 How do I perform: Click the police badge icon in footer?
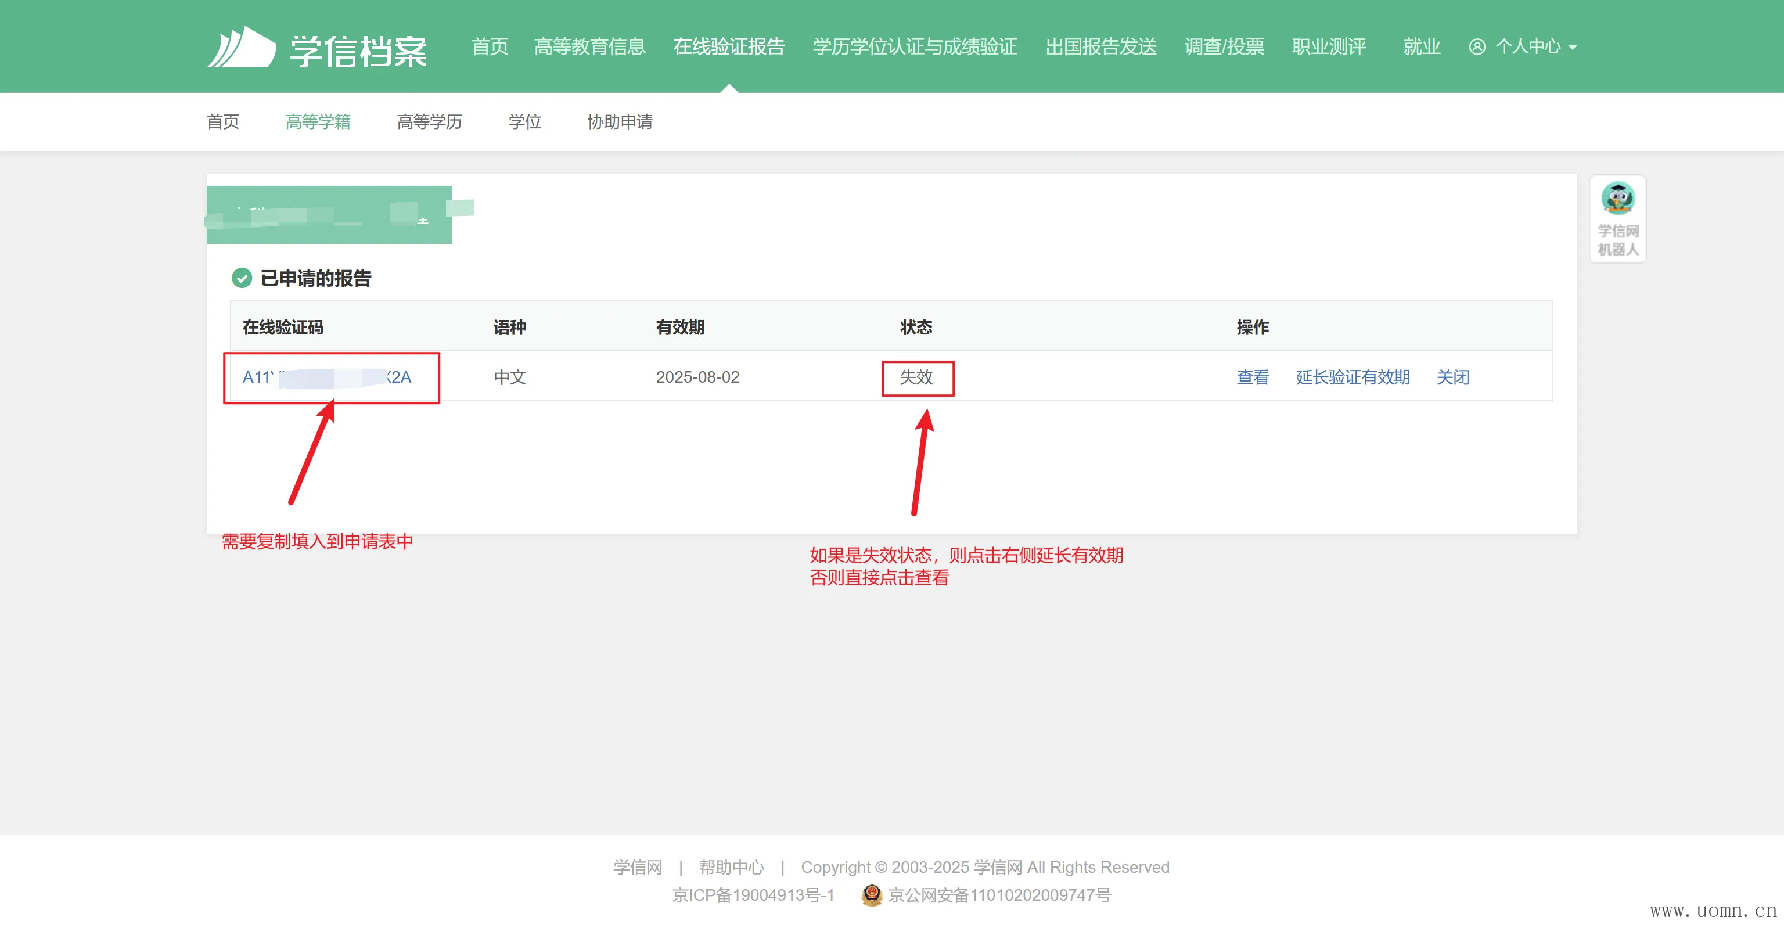871,895
